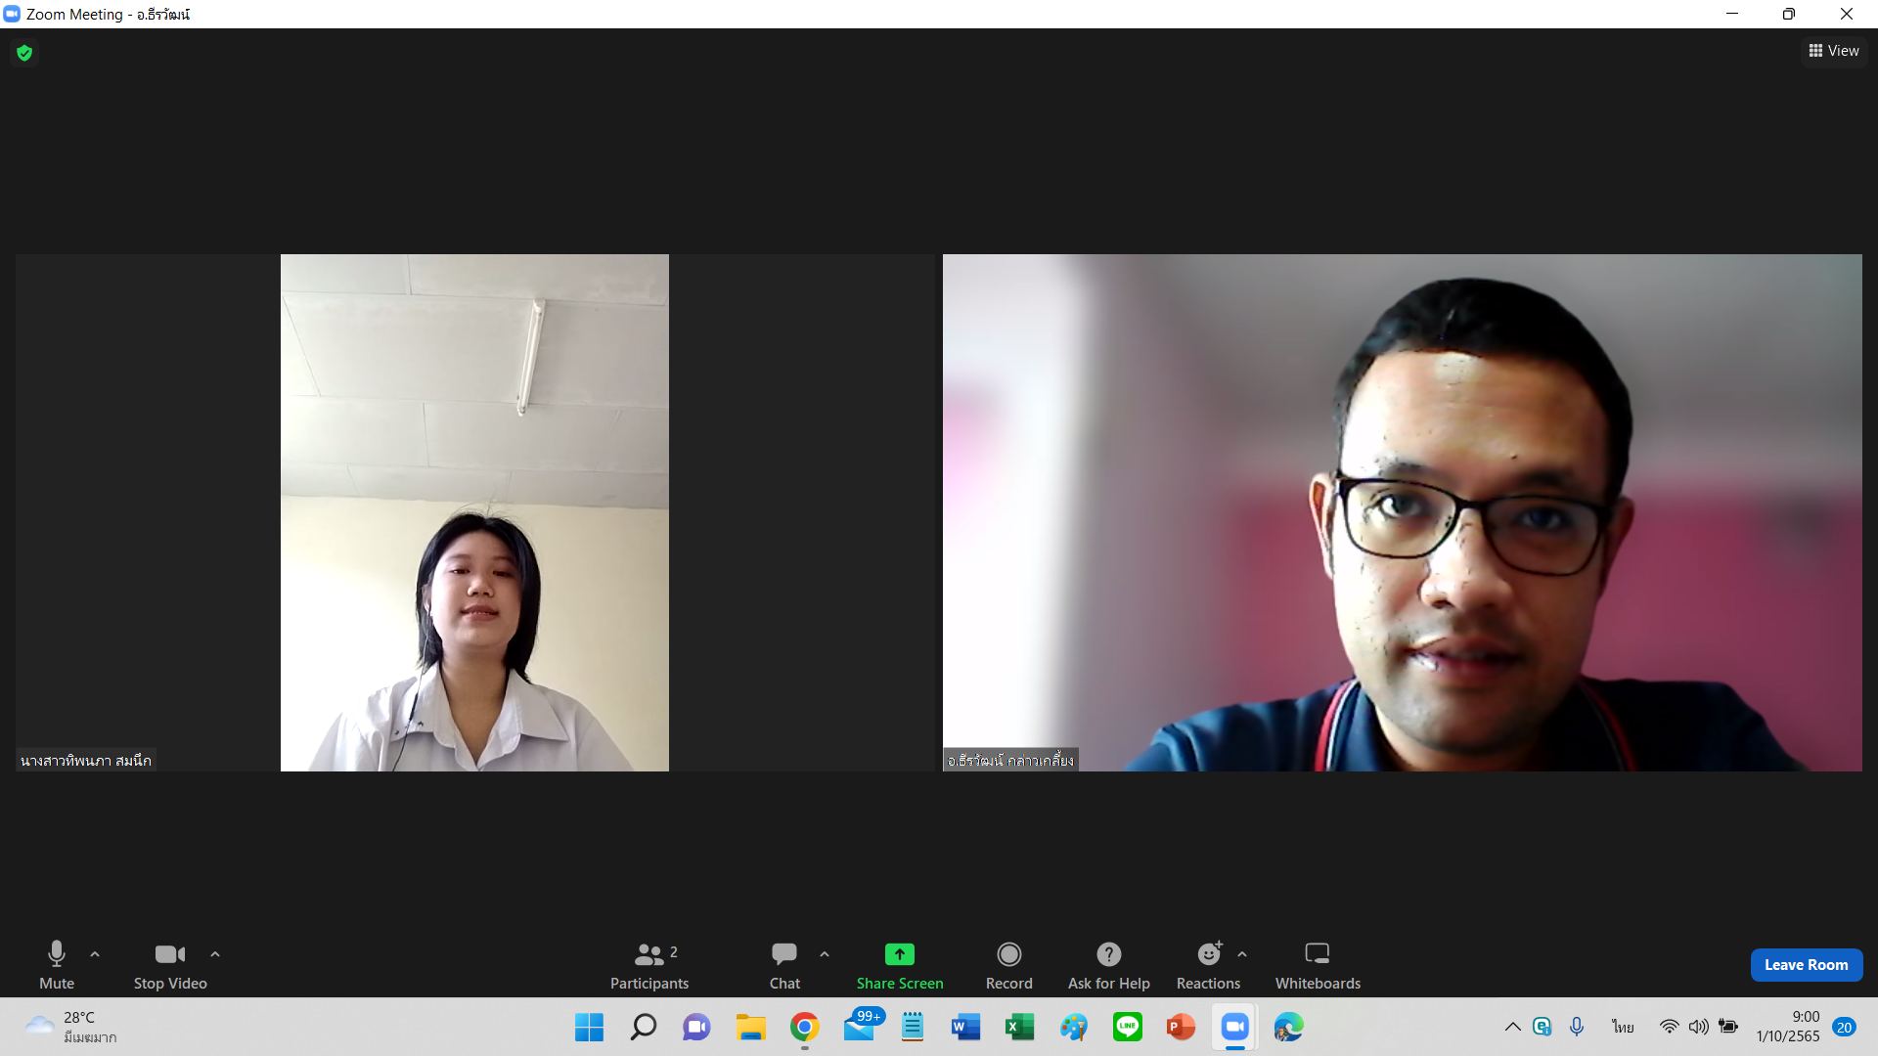Select the left participant's video tile
Screen dimensions: 1878x1056
coord(474,512)
